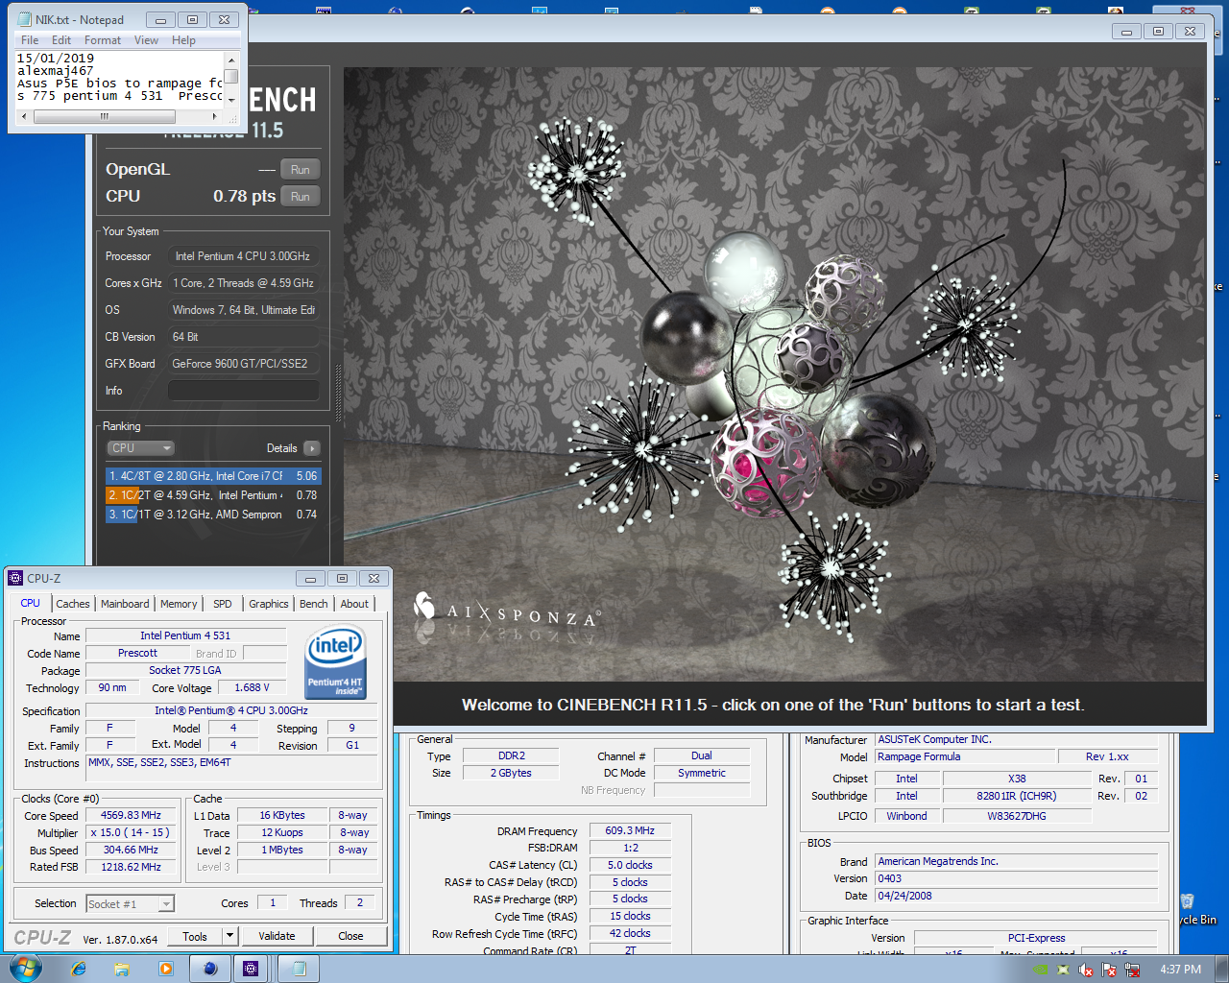Run the CPU test in Cinebench

click(x=301, y=197)
